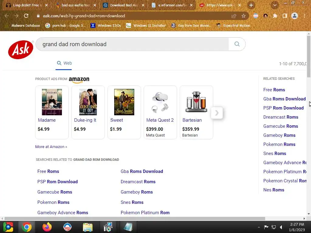Open the Meta Quest 2 product image
311x233 pixels.
(x=160, y=102)
